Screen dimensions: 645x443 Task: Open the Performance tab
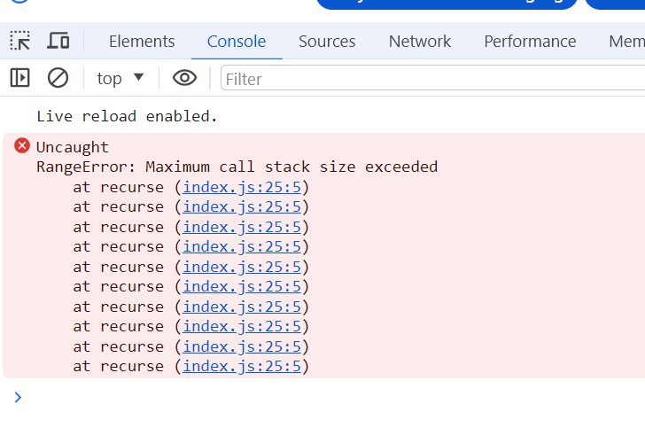(x=530, y=41)
